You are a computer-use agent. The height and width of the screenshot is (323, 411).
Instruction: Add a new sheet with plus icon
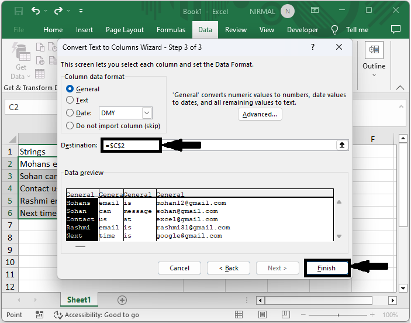pos(122,300)
